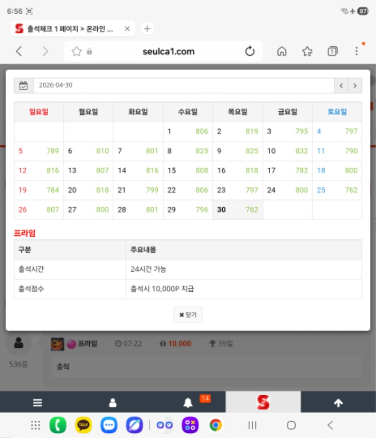Open hamburger menu in bottom bar
The height and width of the screenshot is (438, 376).
(x=38, y=403)
